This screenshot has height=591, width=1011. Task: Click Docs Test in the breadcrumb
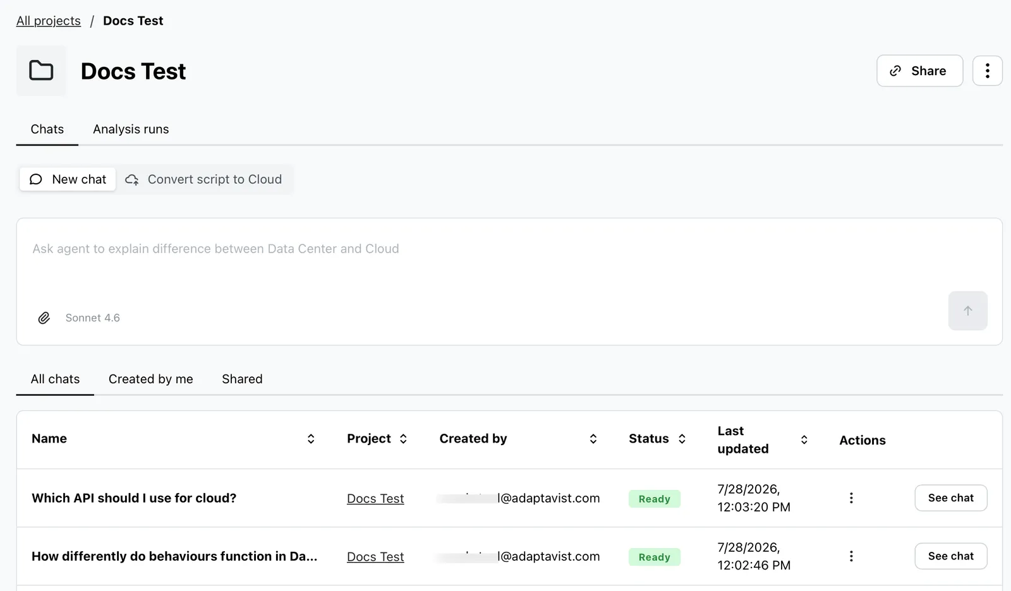click(133, 21)
